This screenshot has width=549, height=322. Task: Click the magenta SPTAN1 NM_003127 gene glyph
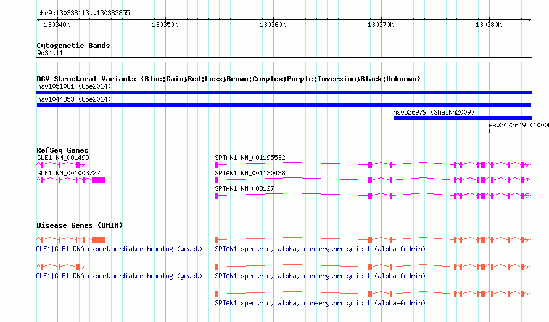[x=373, y=195]
